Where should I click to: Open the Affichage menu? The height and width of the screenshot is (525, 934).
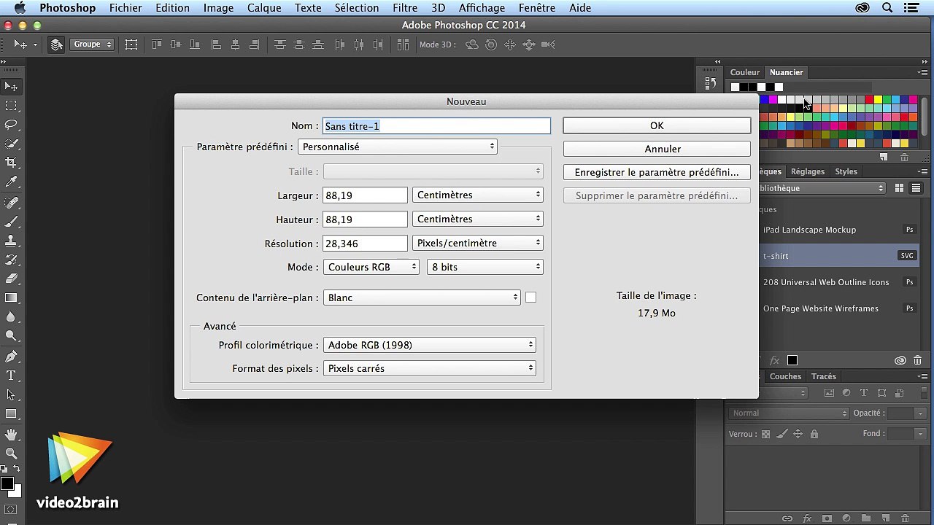coord(482,8)
